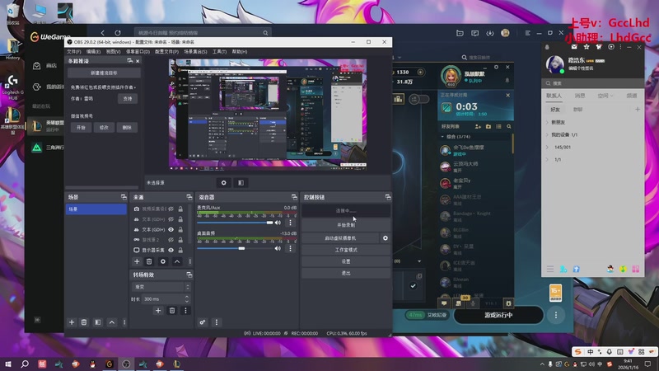659x371 pixels.
Task: Open search icon in game friends list
Action: (509, 127)
